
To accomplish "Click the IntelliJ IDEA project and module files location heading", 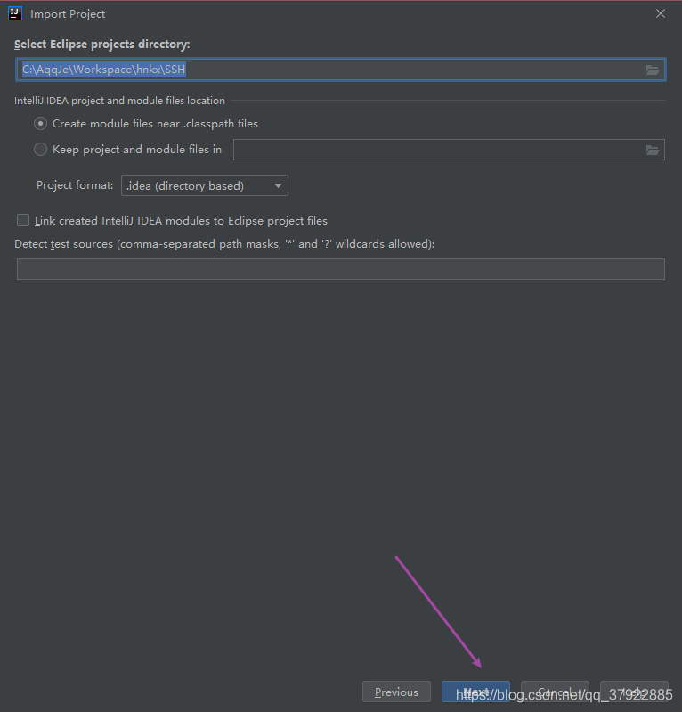I will pyautogui.click(x=120, y=101).
